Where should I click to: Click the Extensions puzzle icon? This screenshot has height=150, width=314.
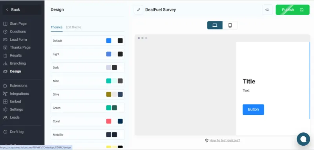click(x=5, y=86)
